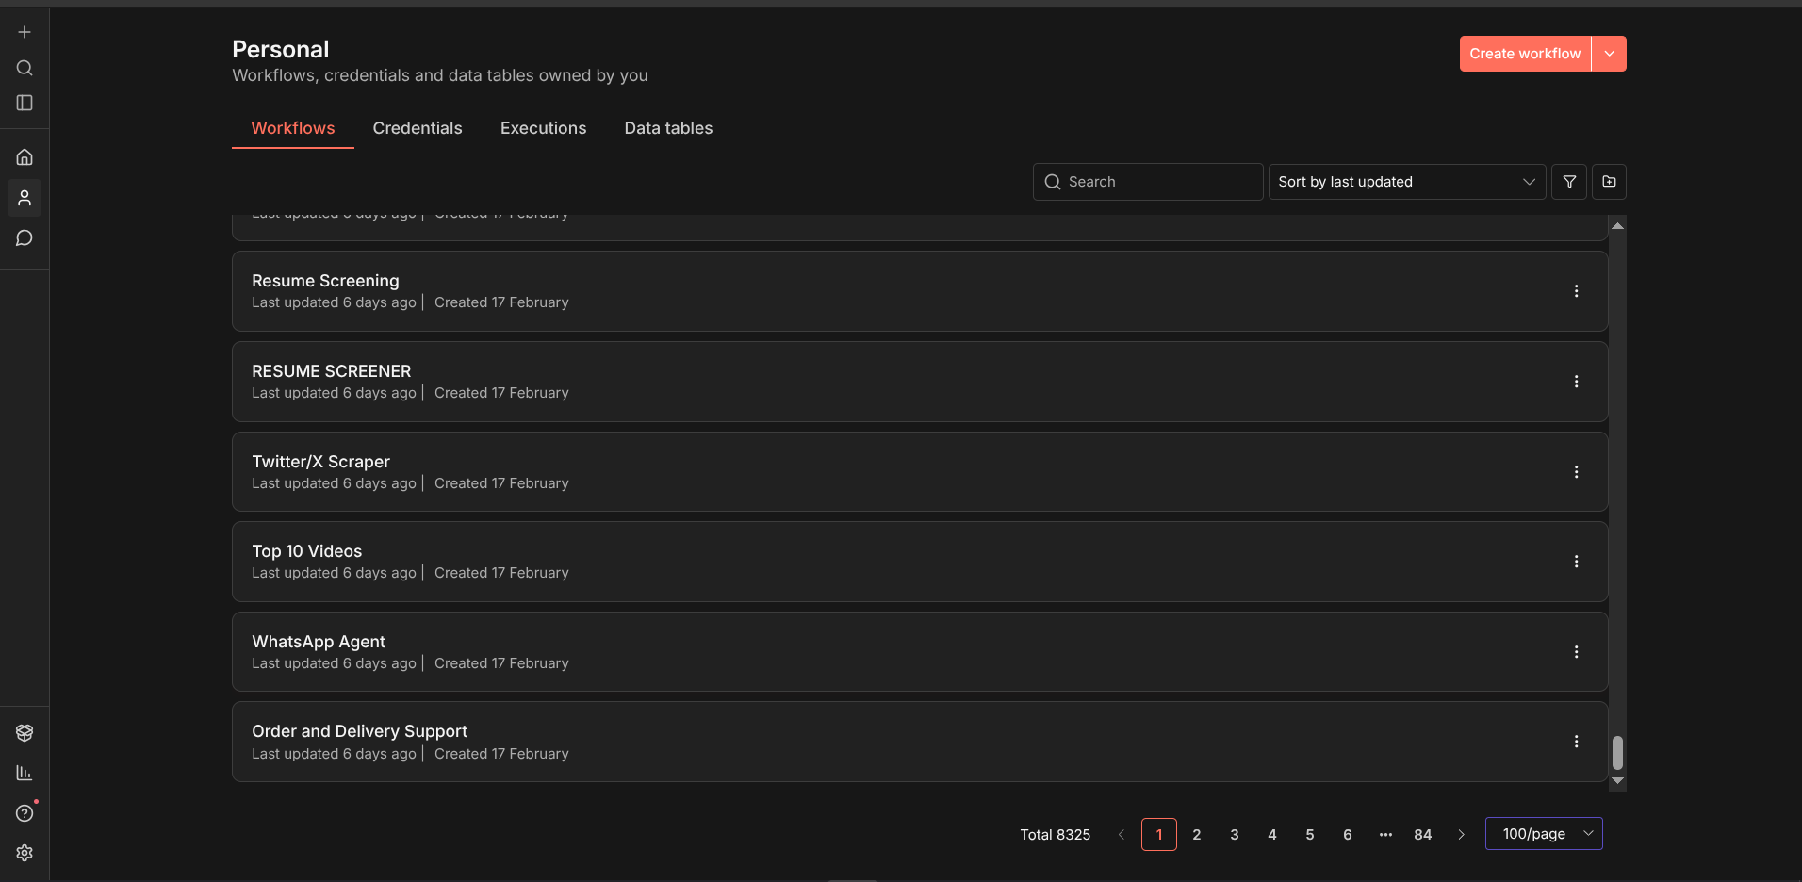The height and width of the screenshot is (882, 1802).
Task: Click the Create workflow button
Action: tap(1523, 53)
